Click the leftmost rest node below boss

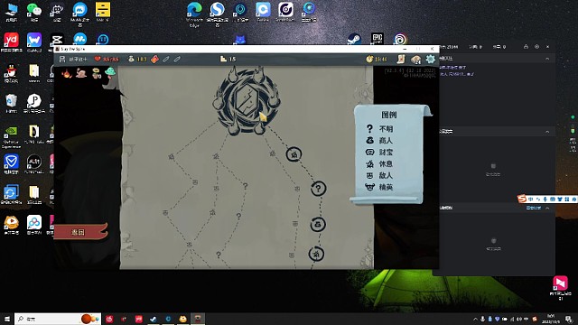tap(172, 157)
